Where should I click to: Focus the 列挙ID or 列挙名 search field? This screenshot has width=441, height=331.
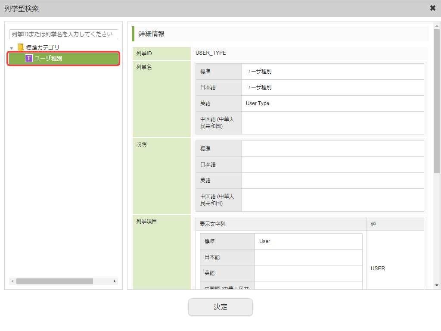coord(63,34)
